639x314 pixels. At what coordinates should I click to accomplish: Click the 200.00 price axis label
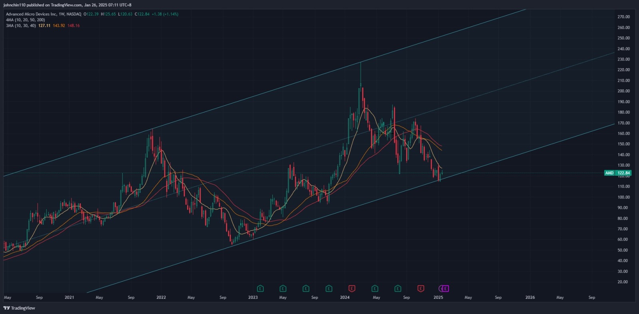623,91
